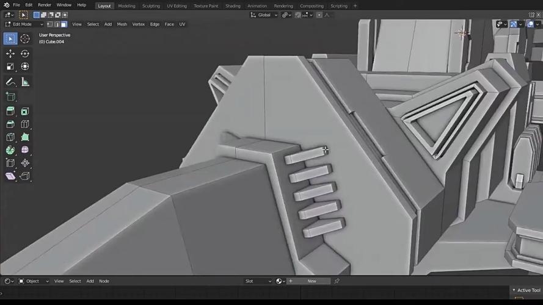Open the Edit Mode dropdown

point(24,24)
